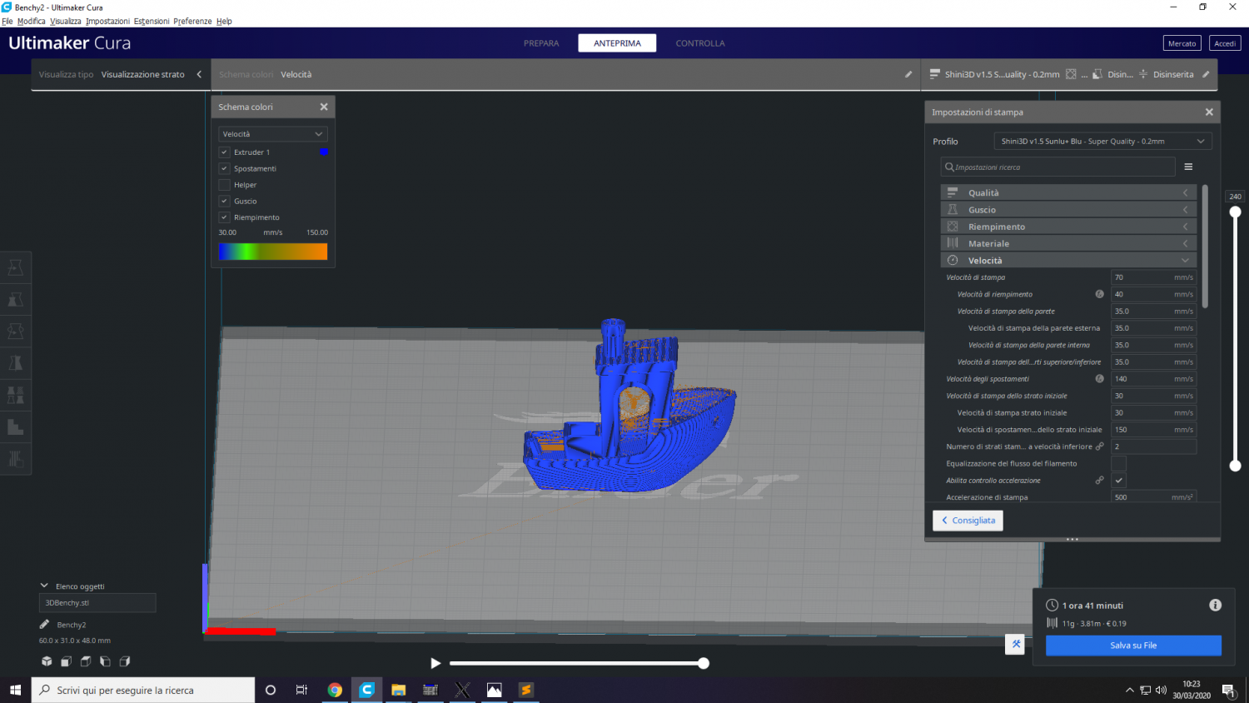Toggle Riempimento checkbox

[224, 217]
